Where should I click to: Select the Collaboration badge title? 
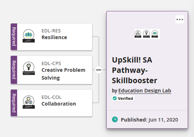pos(59,104)
